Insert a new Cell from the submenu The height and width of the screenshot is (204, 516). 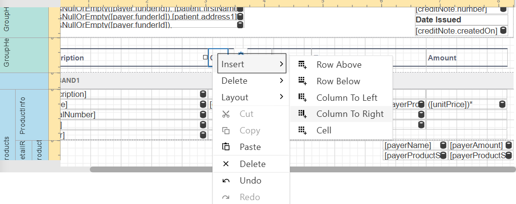pos(324,130)
